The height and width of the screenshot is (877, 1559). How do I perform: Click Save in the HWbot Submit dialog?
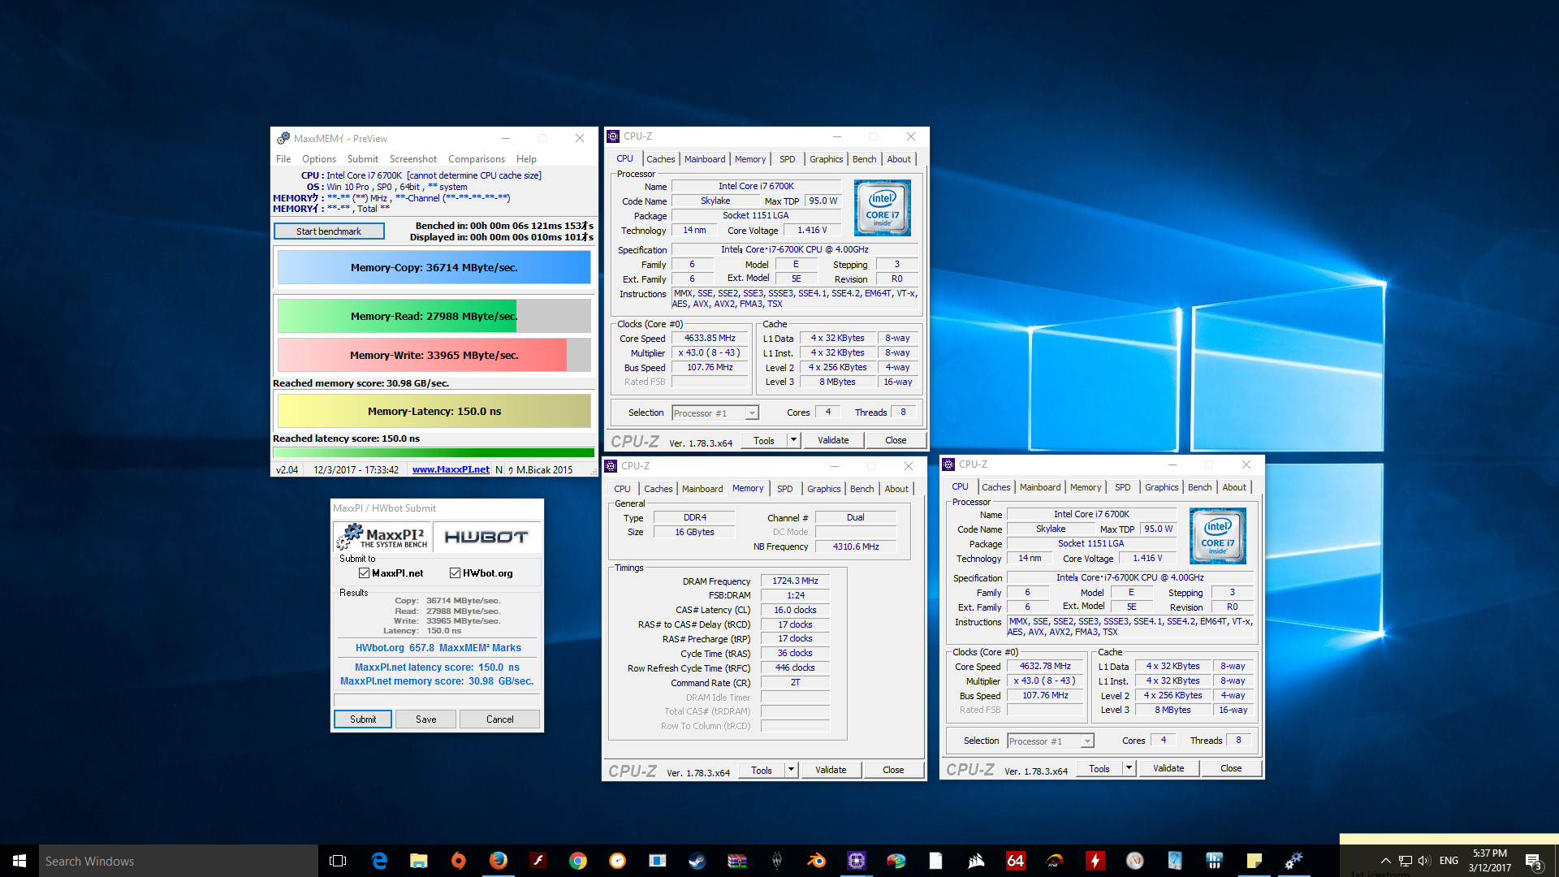tap(426, 719)
